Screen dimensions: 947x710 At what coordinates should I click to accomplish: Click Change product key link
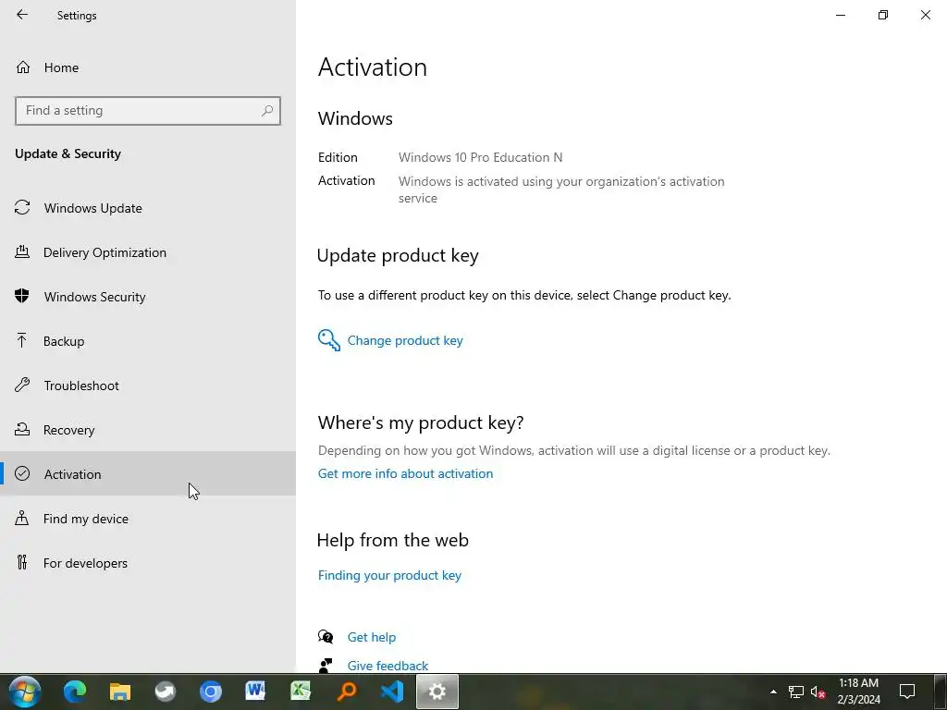click(405, 340)
